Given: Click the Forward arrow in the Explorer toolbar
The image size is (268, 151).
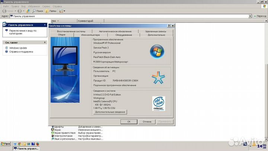Looking at the screenshot, I should pos(19,11).
